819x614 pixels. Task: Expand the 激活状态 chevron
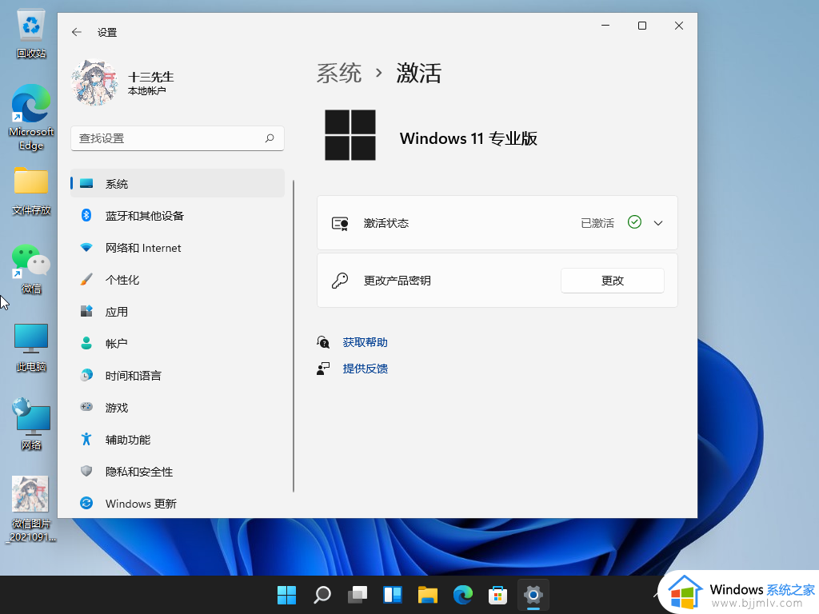658,223
